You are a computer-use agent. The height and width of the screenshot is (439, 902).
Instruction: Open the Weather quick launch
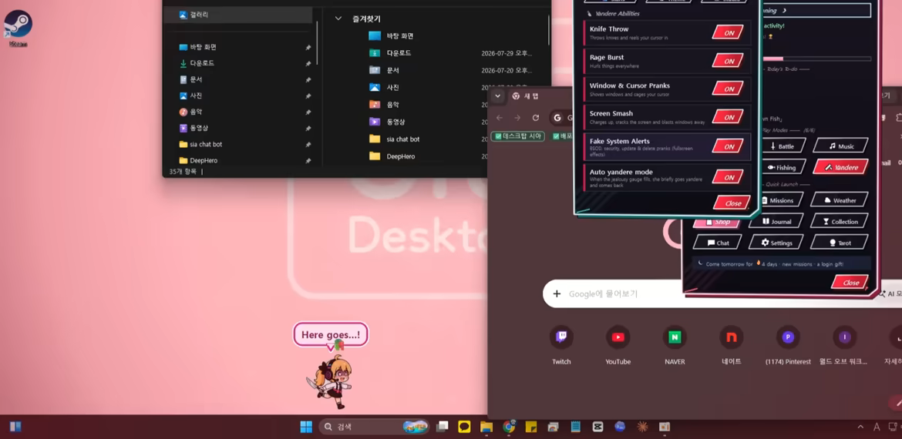click(840, 200)
